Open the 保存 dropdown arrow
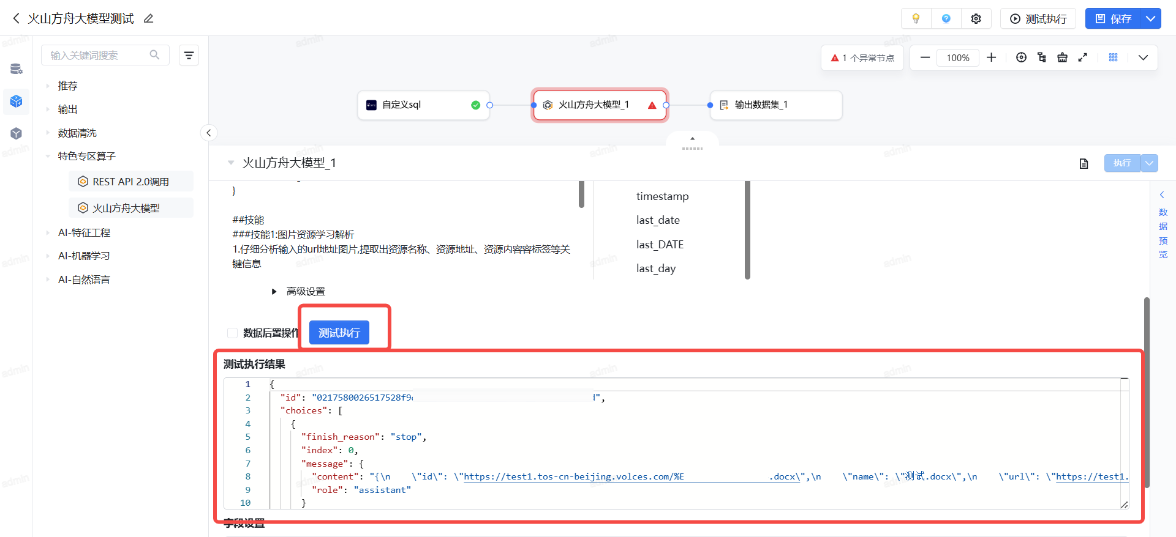The image size is (1176, 537). (1150, 19)
